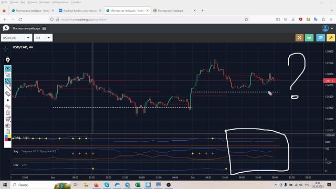
Task: Click the taskbar Поиск search box
Action: (x=40, y=185)
